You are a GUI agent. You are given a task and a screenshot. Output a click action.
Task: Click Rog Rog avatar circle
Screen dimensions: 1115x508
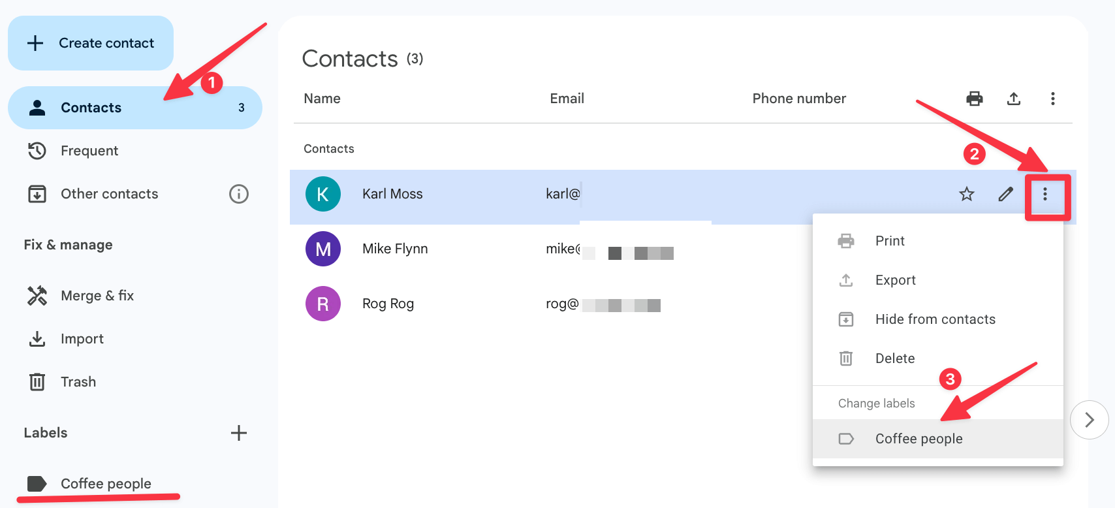point(323,304)
